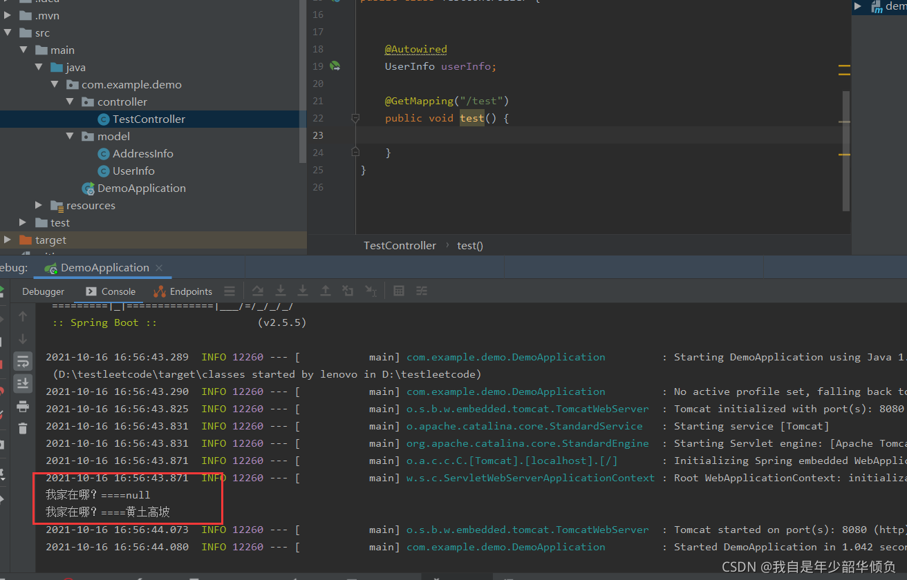The image size is (907, 580).
Task: Open the Evaluate Expression calculator icon
Action: 398,291
